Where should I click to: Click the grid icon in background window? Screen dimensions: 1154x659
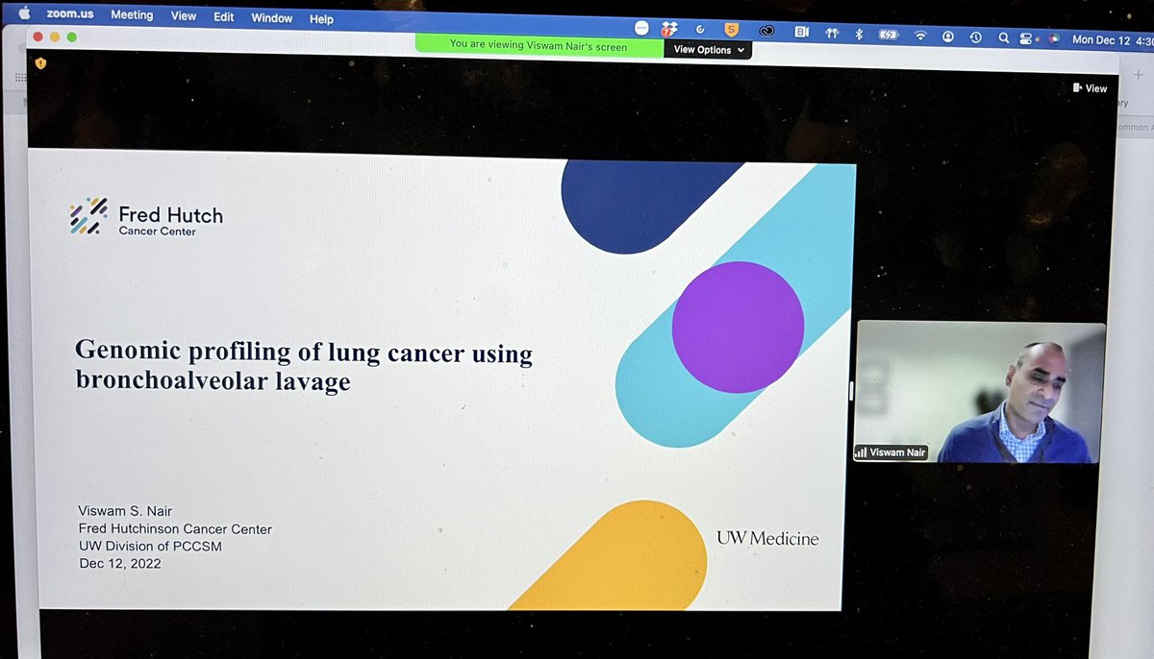[x=21, y=77]
